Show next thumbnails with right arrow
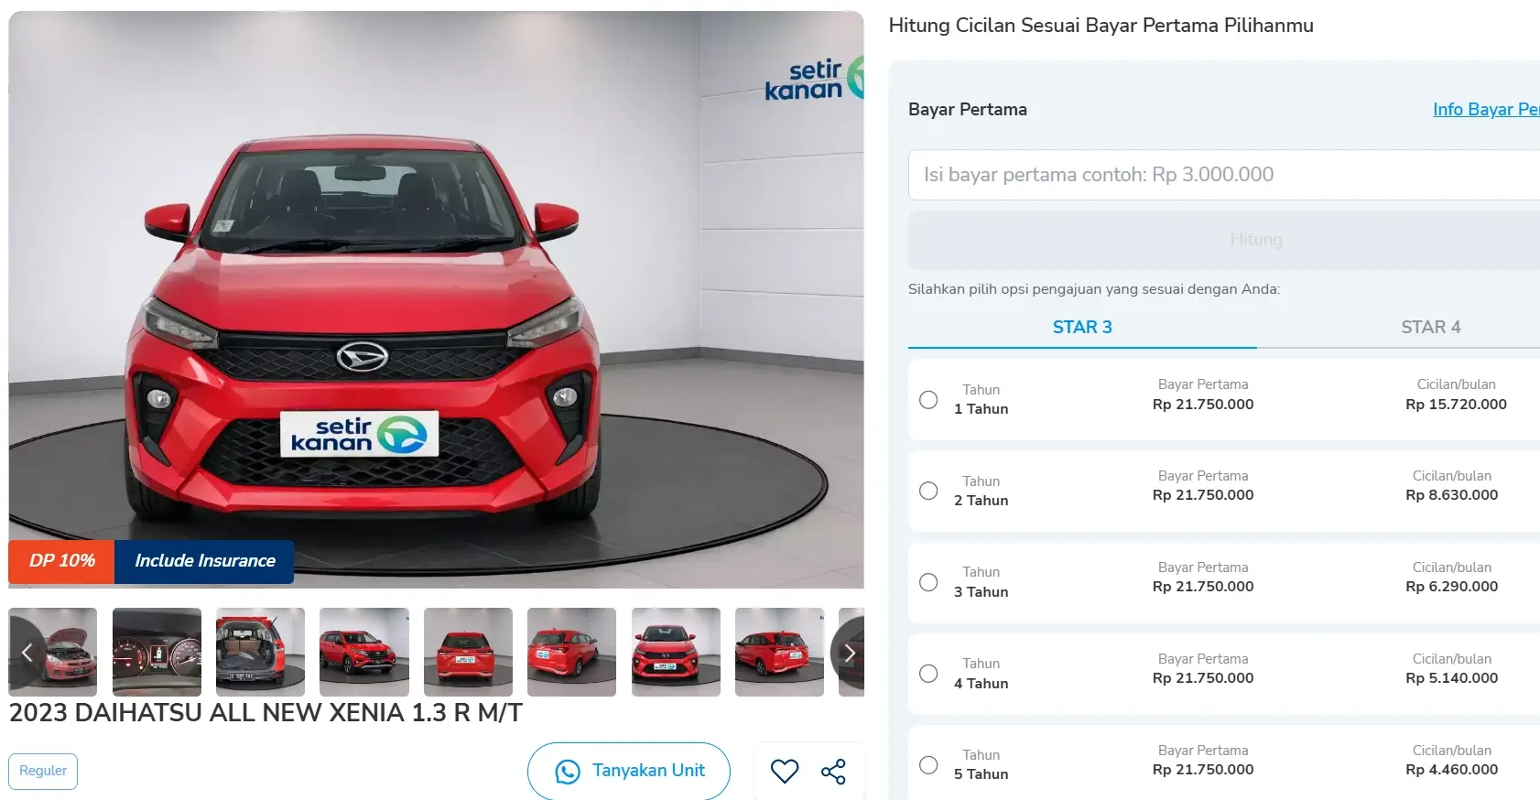This screenshot has width=1540, height=800. 849,652
